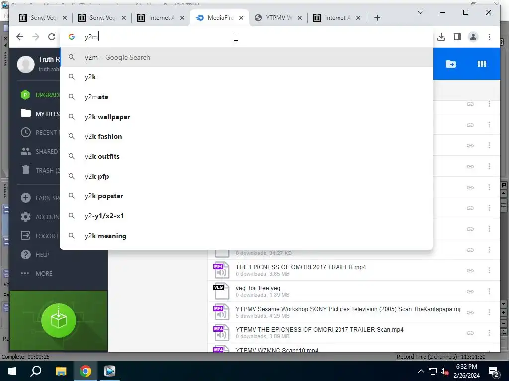
Task: Reload the page with the refresh icon
Action: click(52, 37)
